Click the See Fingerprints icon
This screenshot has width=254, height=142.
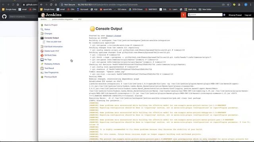pyautogui.click(x=42, y=73)
